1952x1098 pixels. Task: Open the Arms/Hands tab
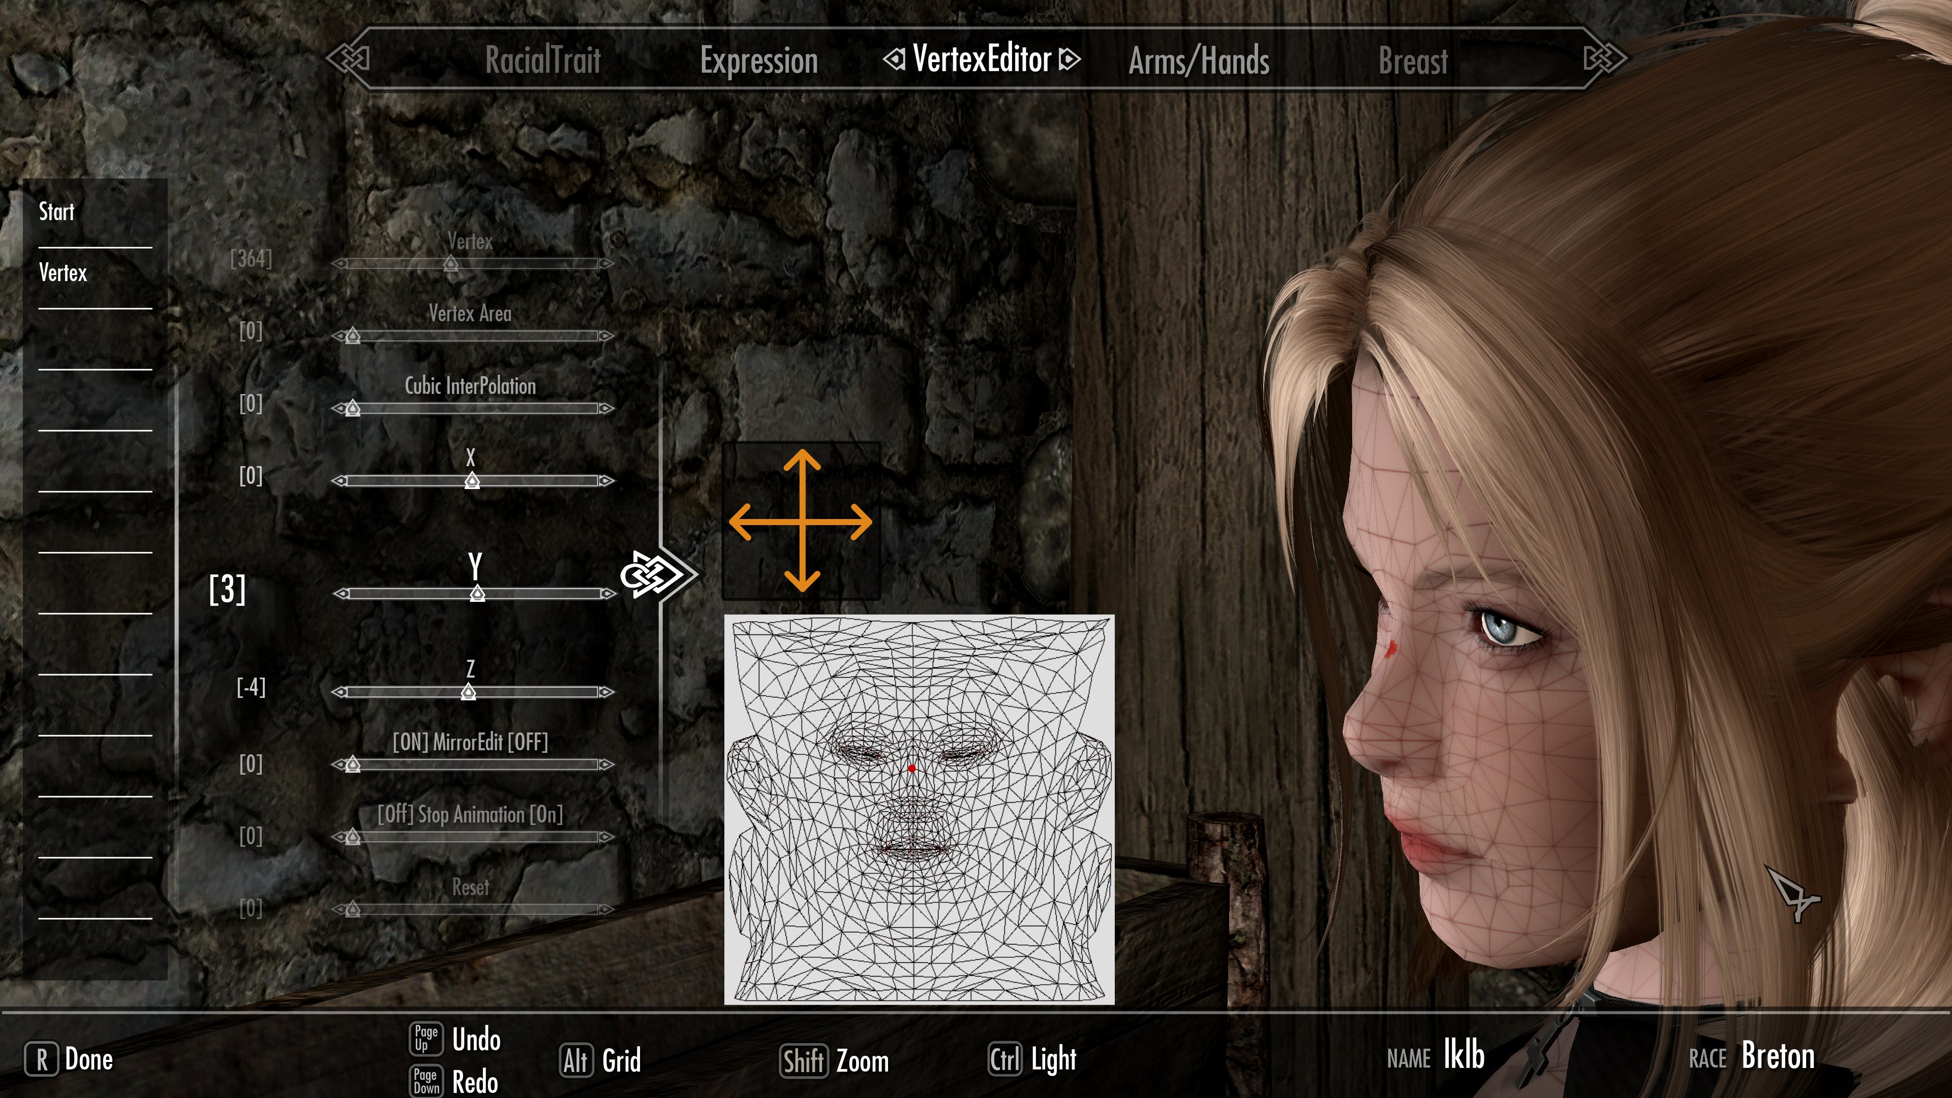click(1199, 60)
